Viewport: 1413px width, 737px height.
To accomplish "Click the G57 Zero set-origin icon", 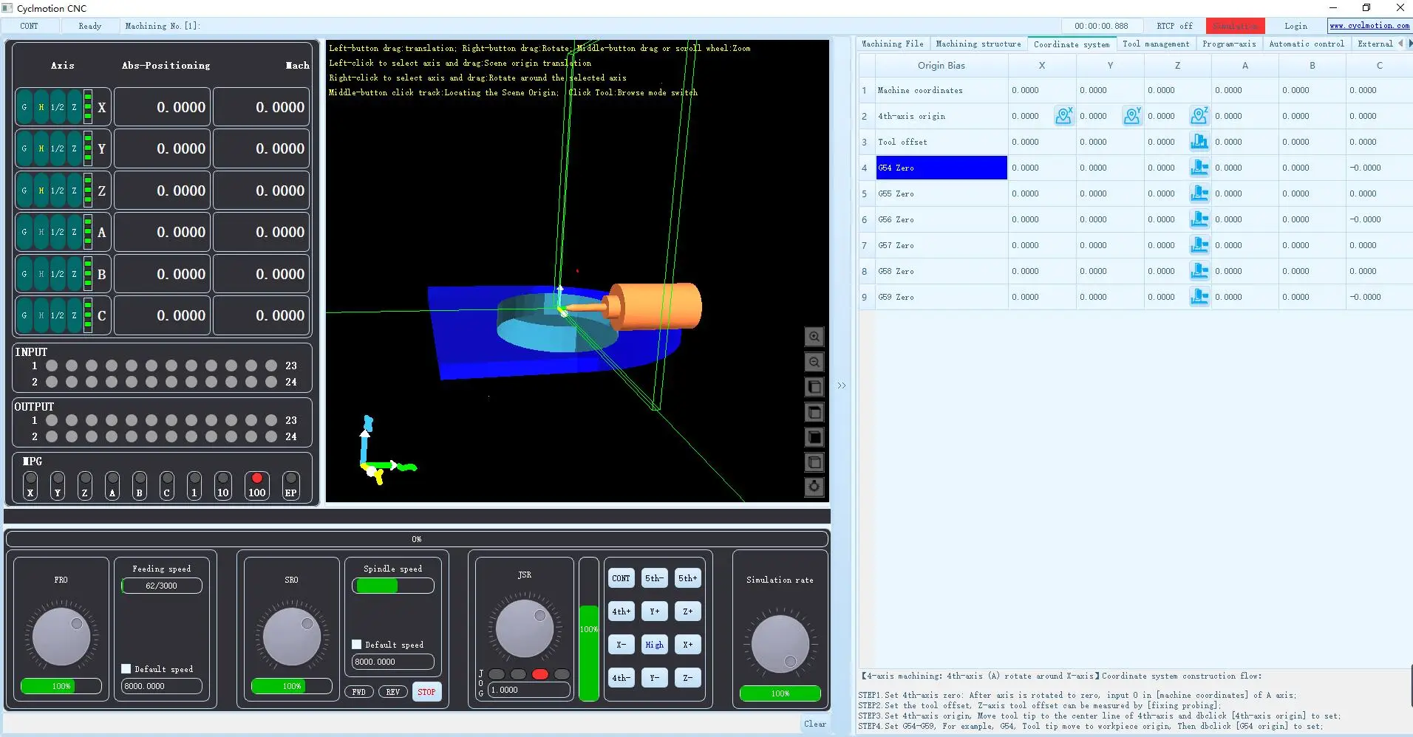I will [x=1199, y=245].
